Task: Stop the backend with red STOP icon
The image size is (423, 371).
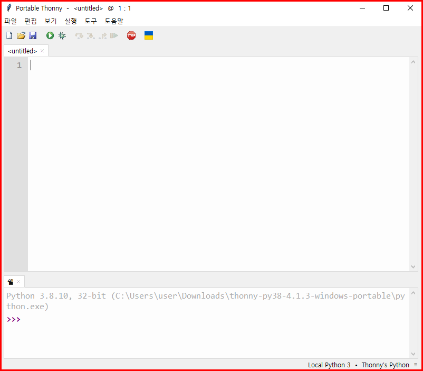Action: (x=131, y=35)
